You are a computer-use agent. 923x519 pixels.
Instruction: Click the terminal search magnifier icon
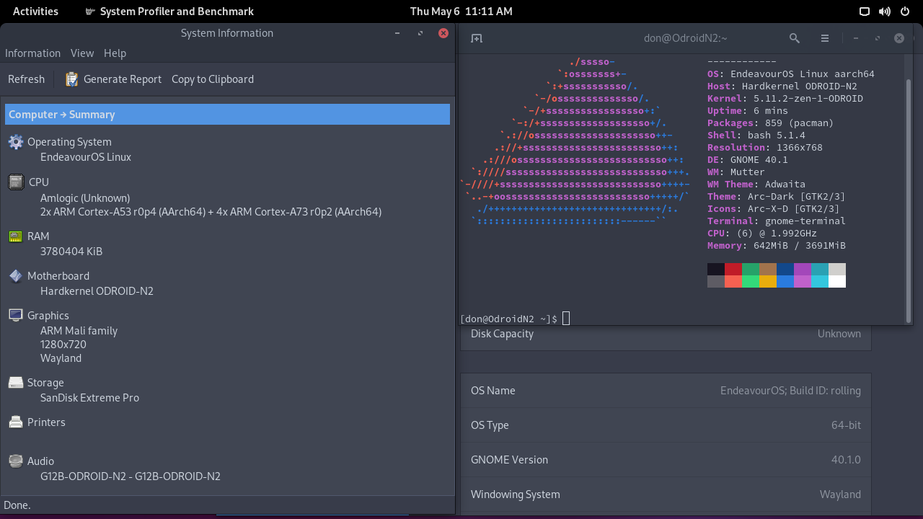[x=795, y=38]
